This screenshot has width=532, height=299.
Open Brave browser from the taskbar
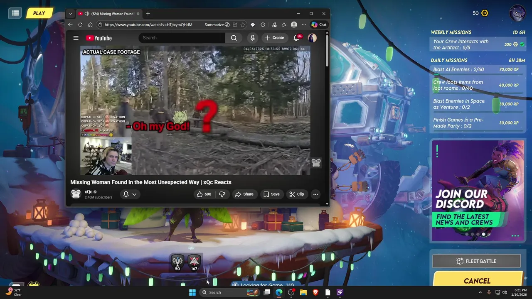pyautogui.click(x=315, y=292)
